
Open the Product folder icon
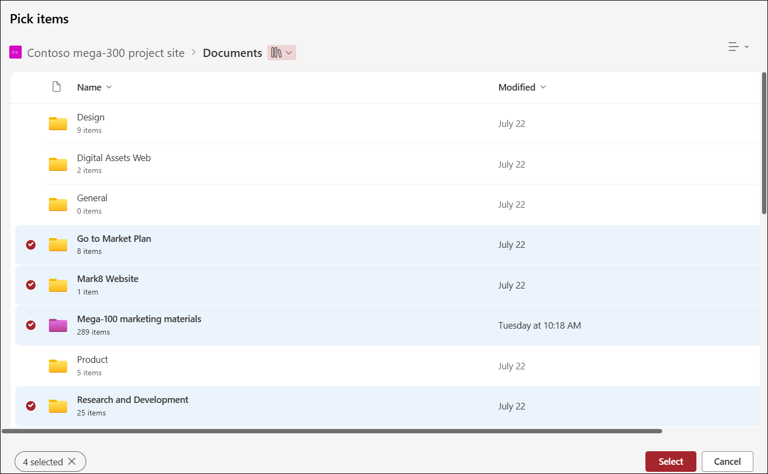[x=57, y=366]
